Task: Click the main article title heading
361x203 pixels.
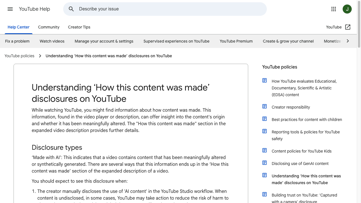Action: [121, 93]
